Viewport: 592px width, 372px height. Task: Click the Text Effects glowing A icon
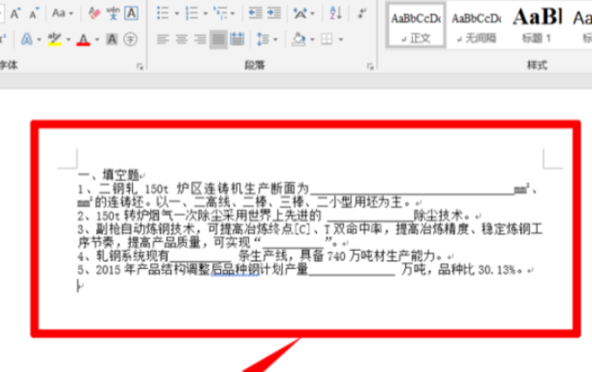pos(27,39)
